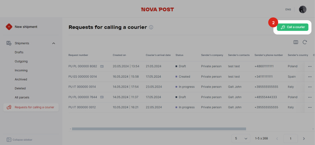Go to the next page of results
315x145 pixels.
tap(304, 138)
